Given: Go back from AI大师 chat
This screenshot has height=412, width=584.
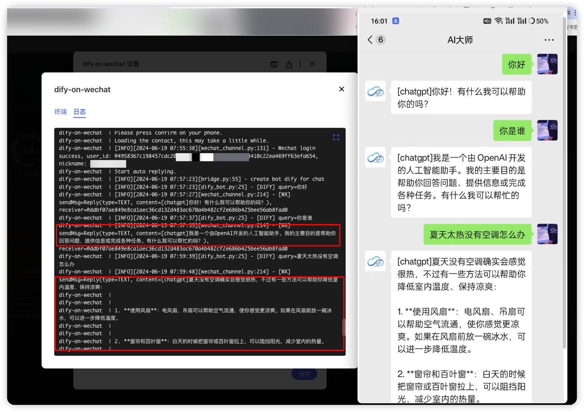Looking at the screenshot, I should [x=370, y=40].
